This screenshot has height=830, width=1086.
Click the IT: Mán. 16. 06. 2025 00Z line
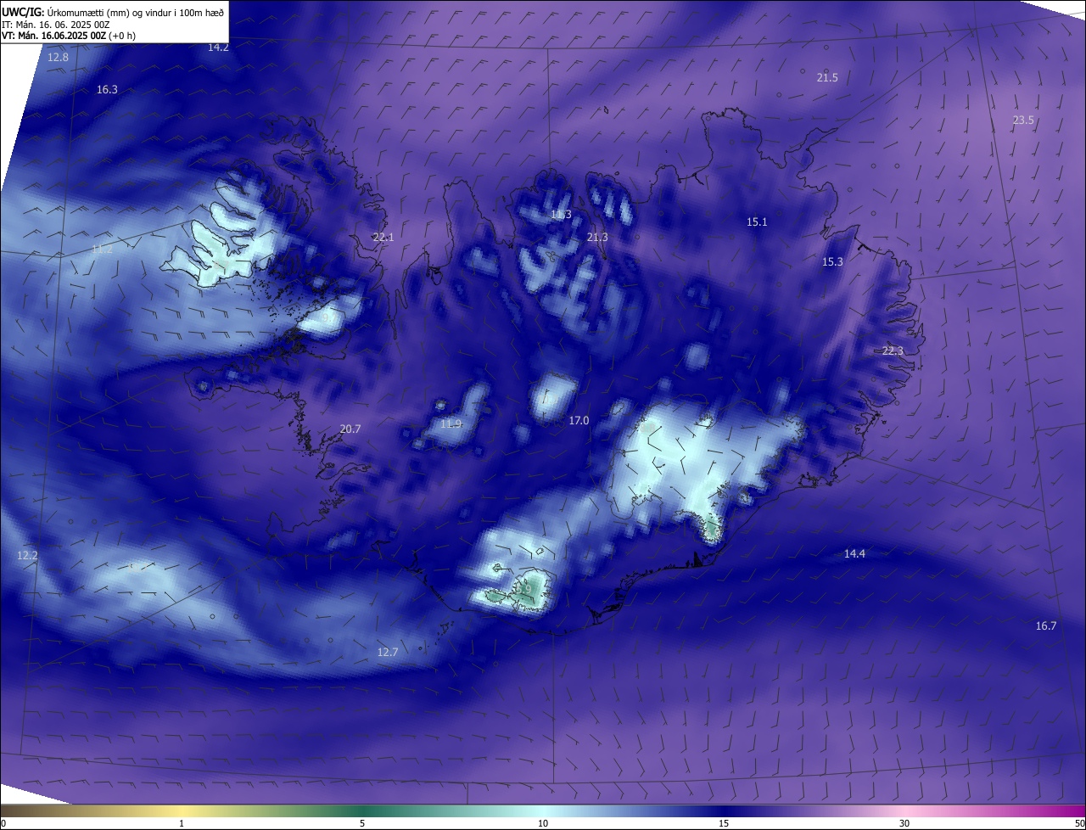(57, 24)
